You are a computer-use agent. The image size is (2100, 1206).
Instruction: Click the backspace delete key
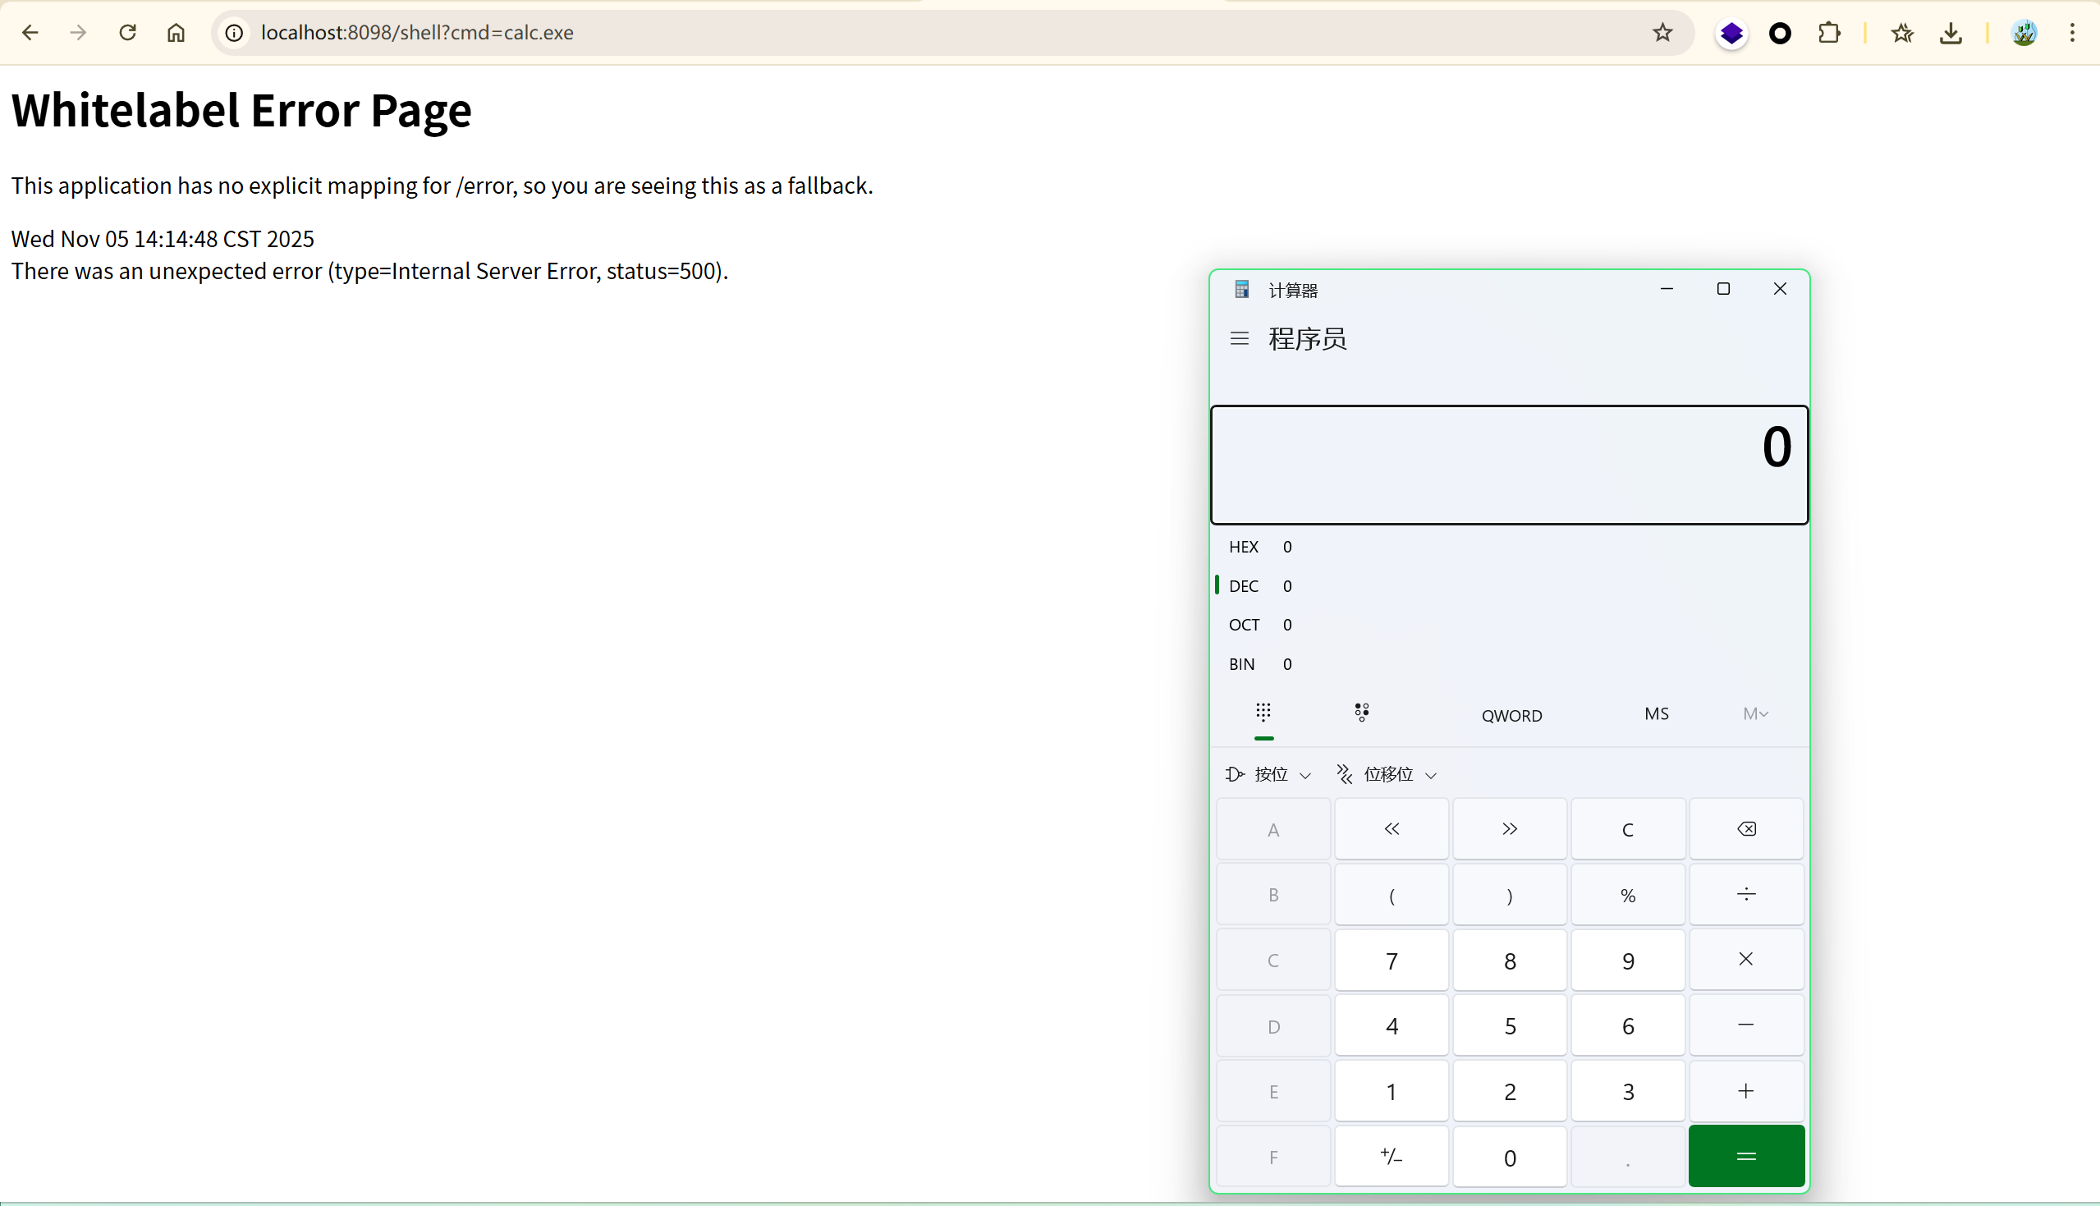point(1745,829)
